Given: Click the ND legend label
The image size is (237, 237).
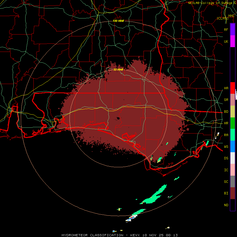Looking at the screenshot, I should coord(226,205).
